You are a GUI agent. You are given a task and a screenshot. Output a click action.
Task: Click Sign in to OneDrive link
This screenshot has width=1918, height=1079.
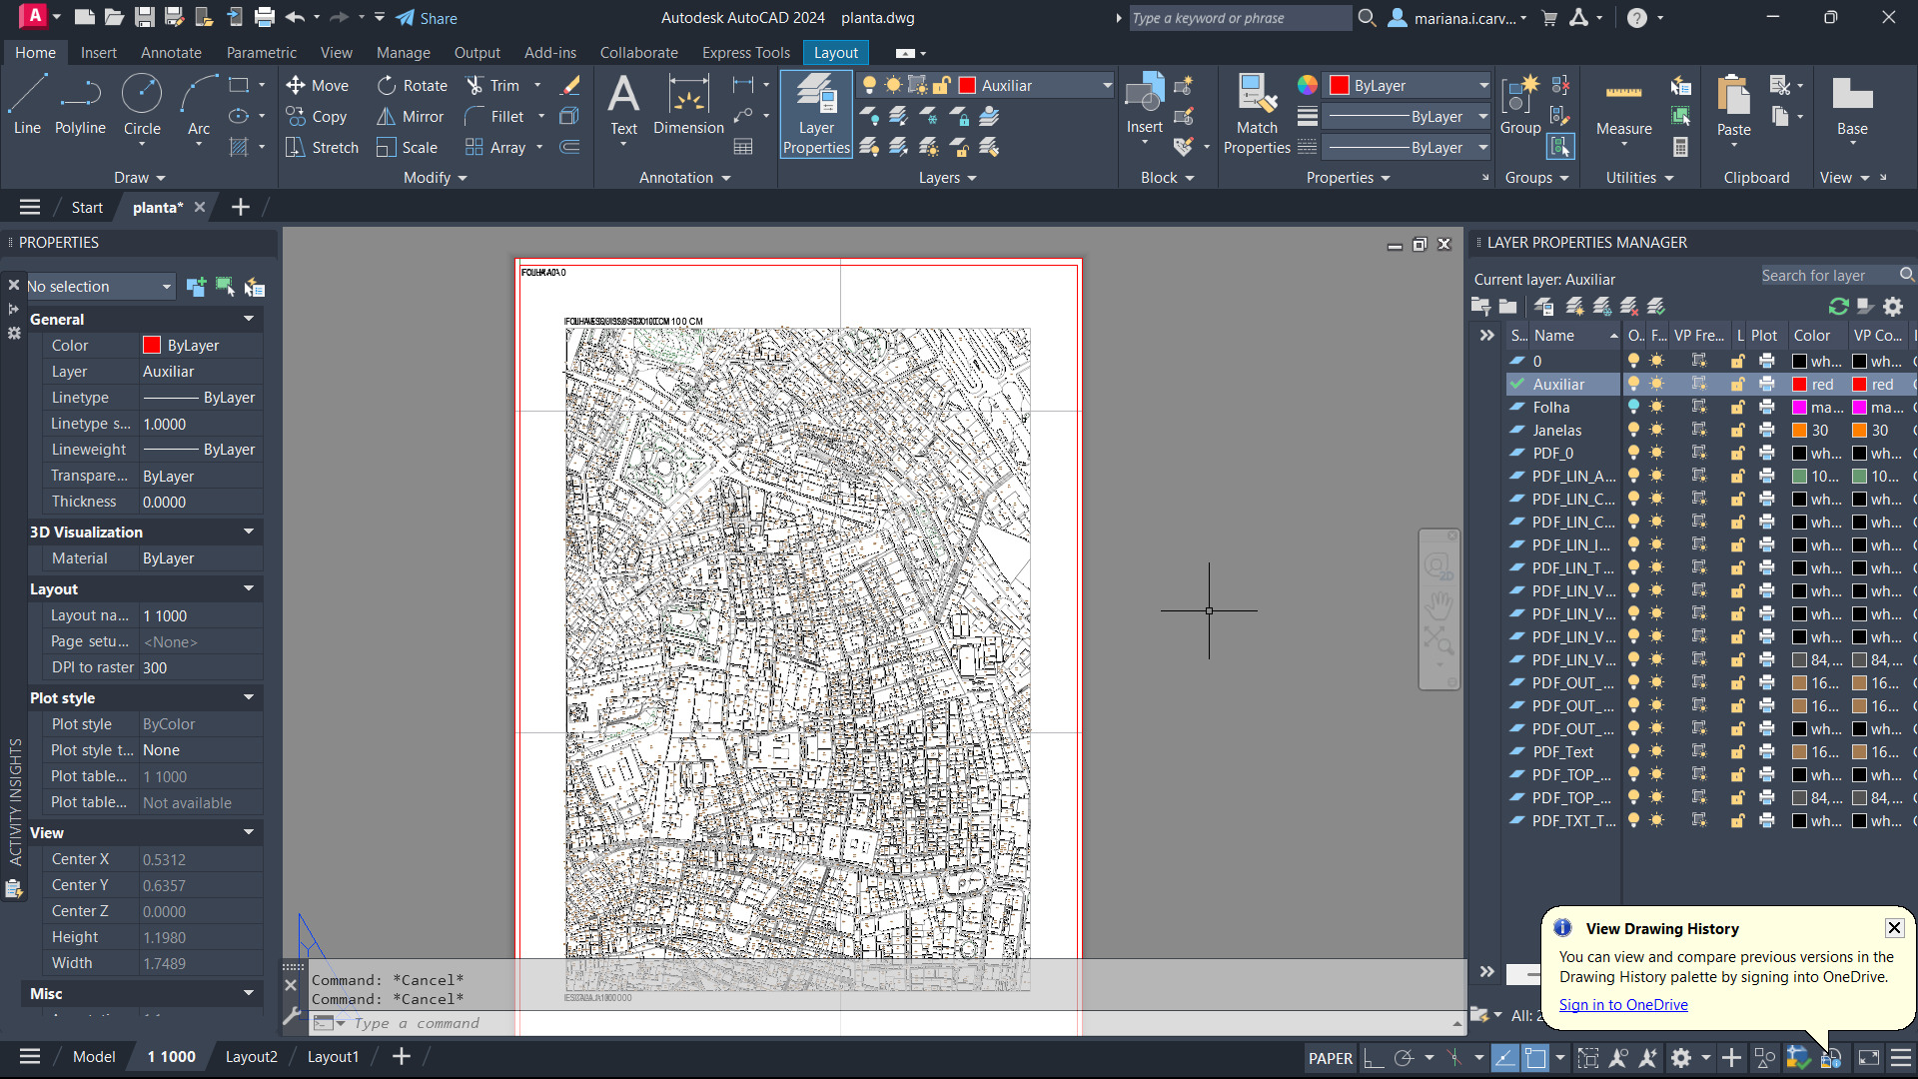point(1623,1005)
